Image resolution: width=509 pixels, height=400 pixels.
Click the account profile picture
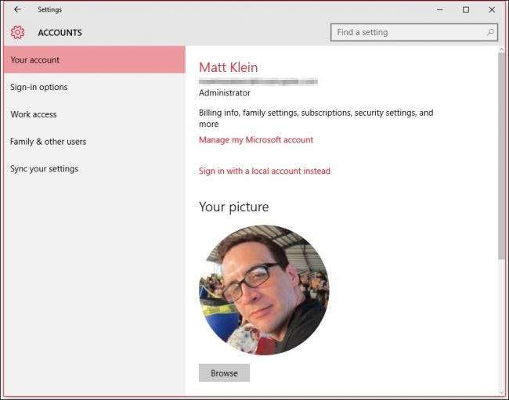264,290
